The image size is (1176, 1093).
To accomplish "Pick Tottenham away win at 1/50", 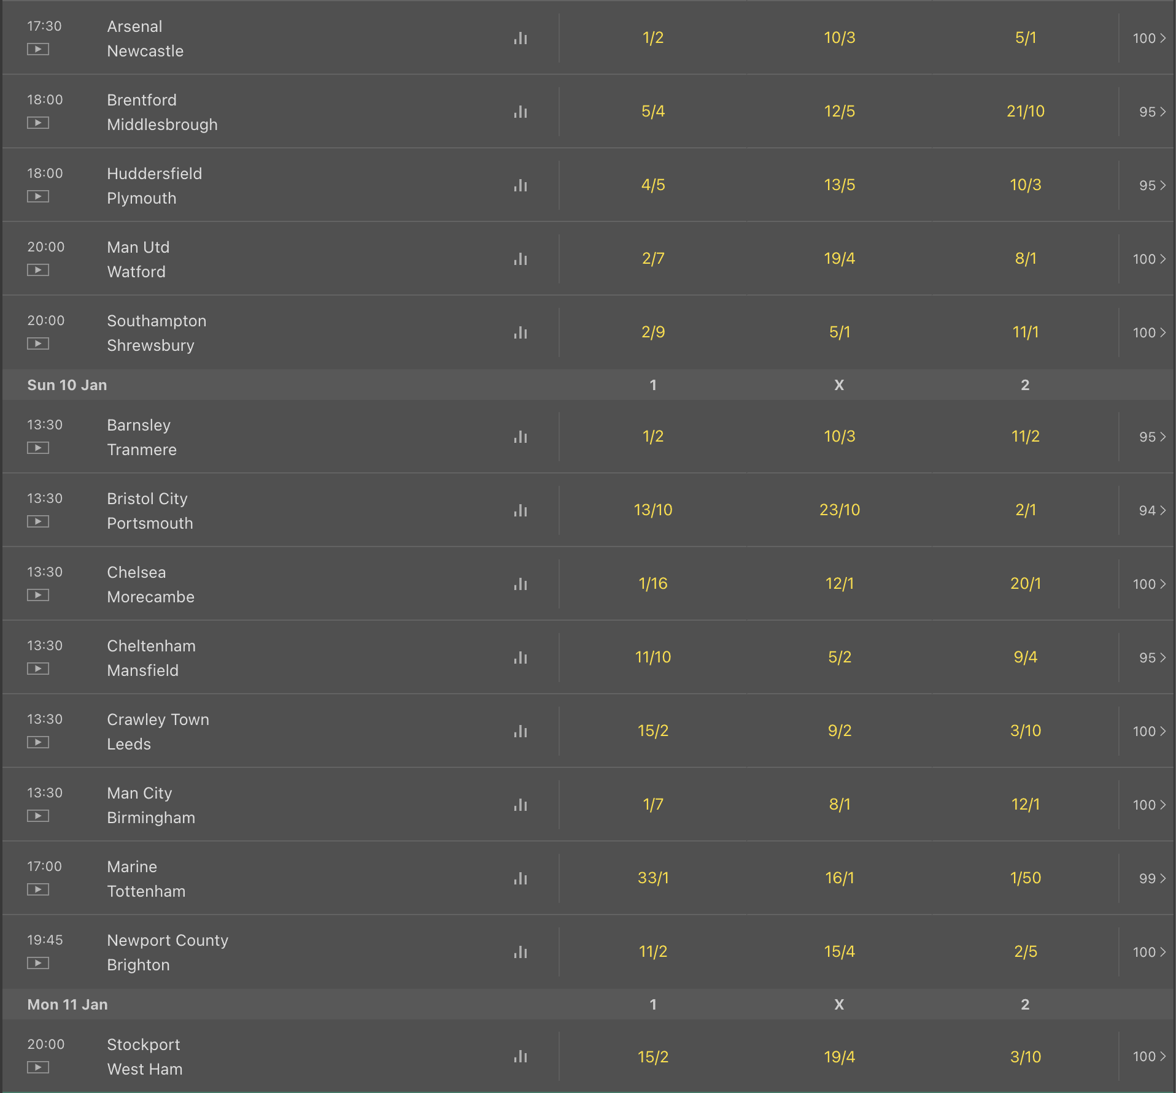I will tap(1025, 878).
